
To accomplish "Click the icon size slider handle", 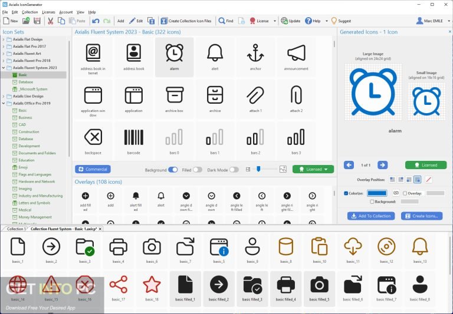I will click(258, 169).
